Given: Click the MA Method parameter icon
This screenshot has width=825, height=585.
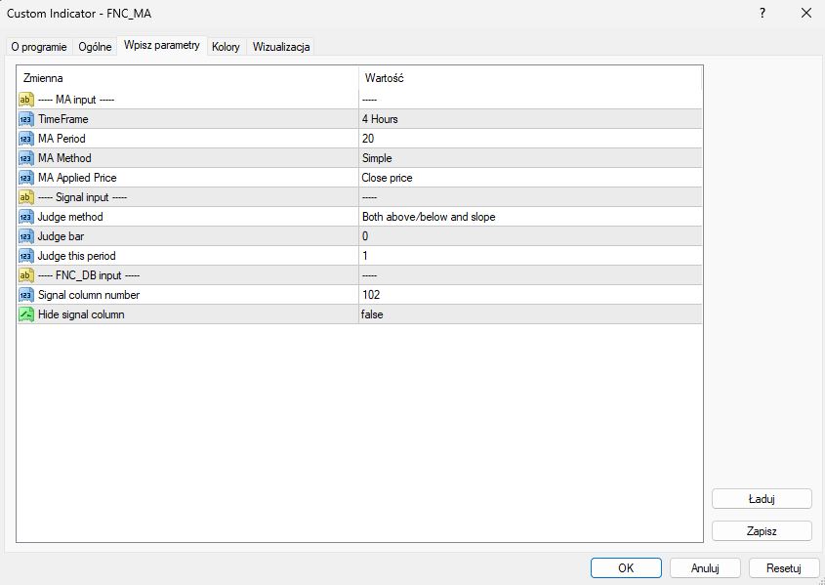Looking at the screenshot, I should point(26,158).
